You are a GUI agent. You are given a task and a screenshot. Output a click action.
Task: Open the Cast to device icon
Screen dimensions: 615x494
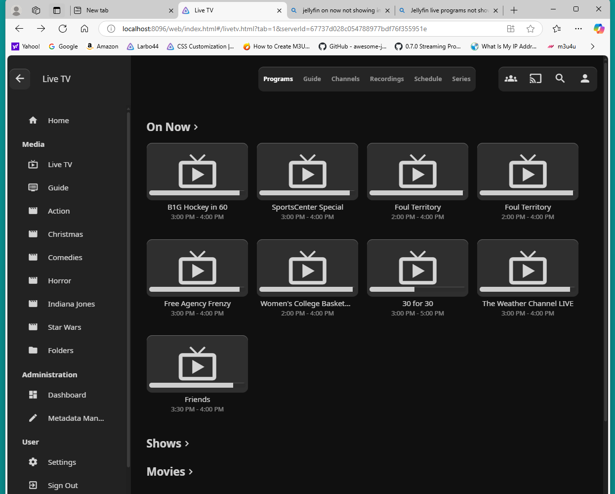click(535, 79)
